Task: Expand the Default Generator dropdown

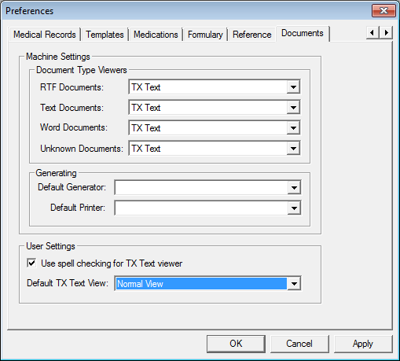Action: click(294, 188)
